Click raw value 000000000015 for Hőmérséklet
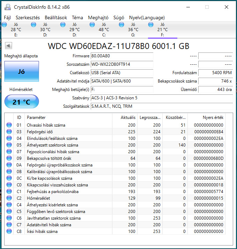This screenshot has height=249, width=237. (x=208, y=198)
